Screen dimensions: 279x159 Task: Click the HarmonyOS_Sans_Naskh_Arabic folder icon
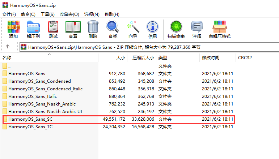(x=5, y=104)
